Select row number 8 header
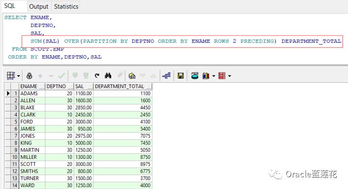The image size is (348, 189). point(15,143)
